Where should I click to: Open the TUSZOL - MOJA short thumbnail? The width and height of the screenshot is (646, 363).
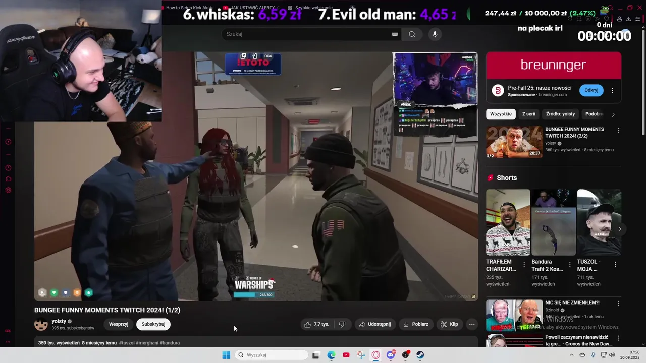coord(599,222)
